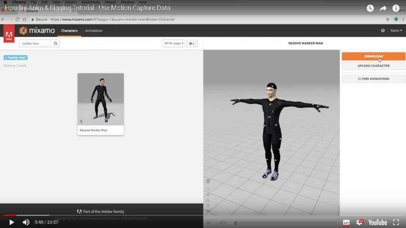Click the Watch Later clock icon
This screenshot has width=406, height=228.
(370, 8)
